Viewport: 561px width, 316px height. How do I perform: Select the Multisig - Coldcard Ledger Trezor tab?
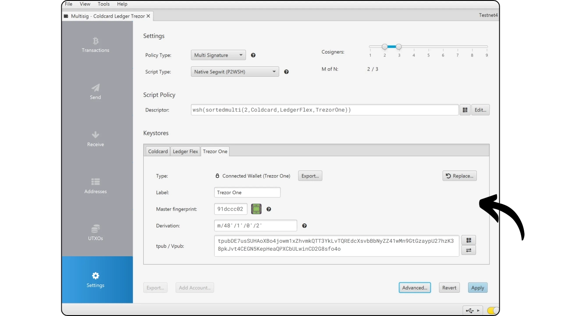(x=107, y=16)
